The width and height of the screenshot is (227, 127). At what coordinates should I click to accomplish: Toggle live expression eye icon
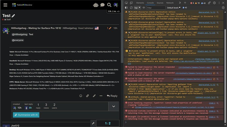tap(144, 8)
